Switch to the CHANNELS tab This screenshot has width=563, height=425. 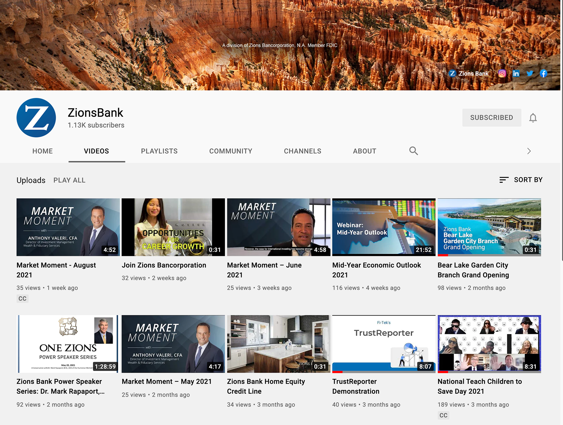point(303,151)
